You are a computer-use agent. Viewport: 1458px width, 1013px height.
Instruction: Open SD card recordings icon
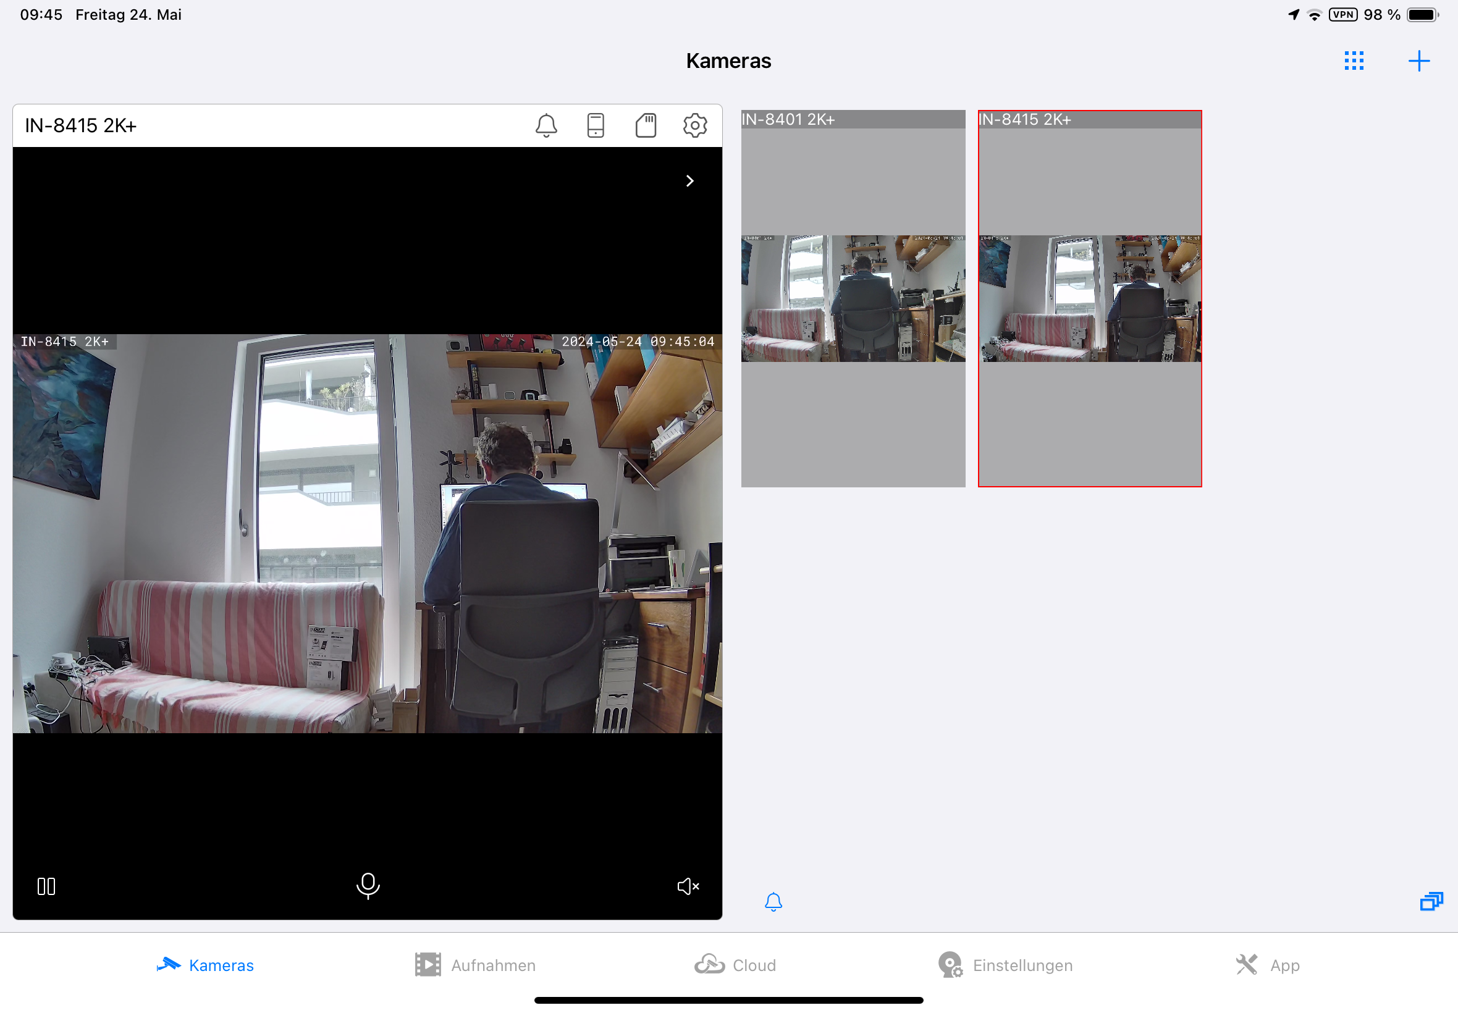coord(646,125)
